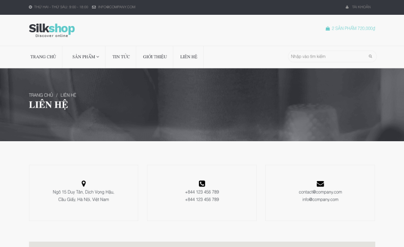Expand the Sản phẩm dropdown chevron
Viewport: 404px width, 247px height.
(x=98, y=57)
